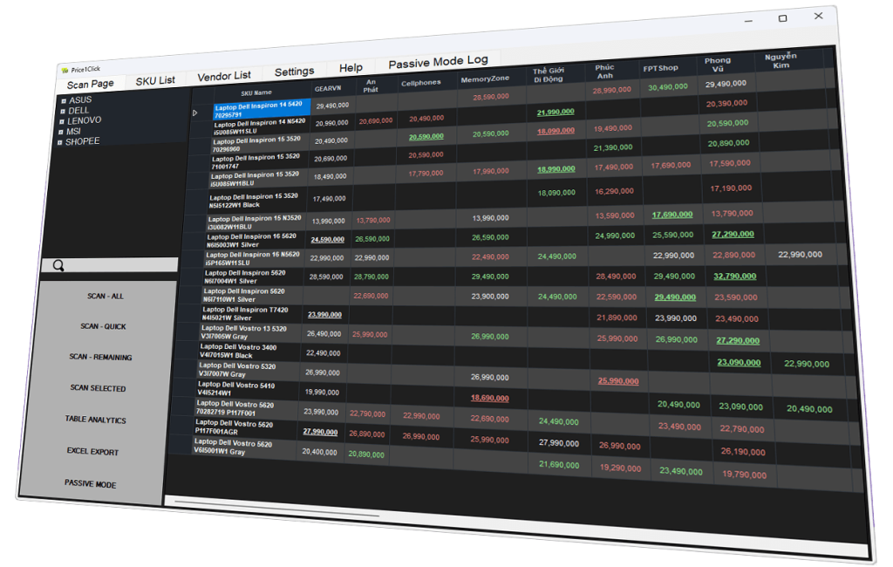The width and height of the screenshot is (893, 567).
Task: Open the Help menu item
Action: coord(351,66)
